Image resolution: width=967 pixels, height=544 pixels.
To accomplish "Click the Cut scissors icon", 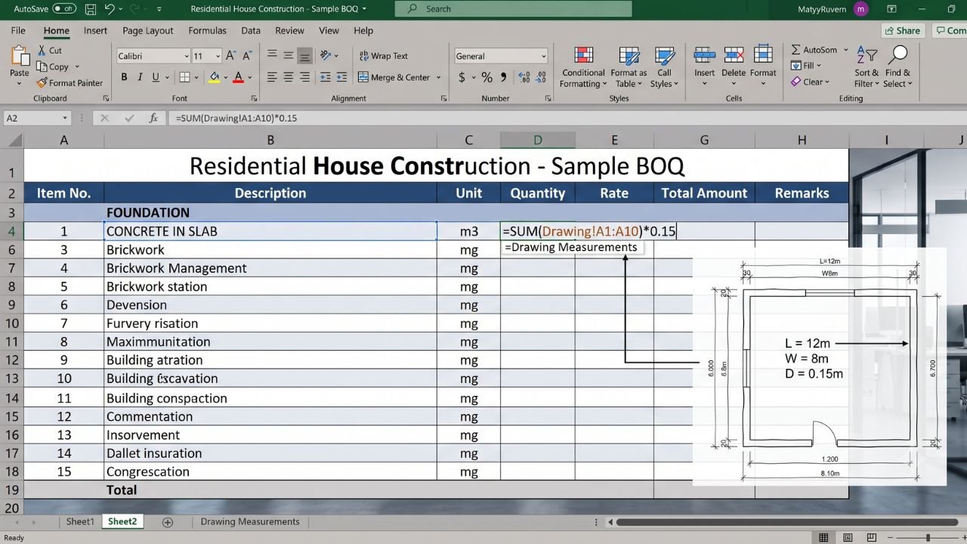I will (41, 50).
